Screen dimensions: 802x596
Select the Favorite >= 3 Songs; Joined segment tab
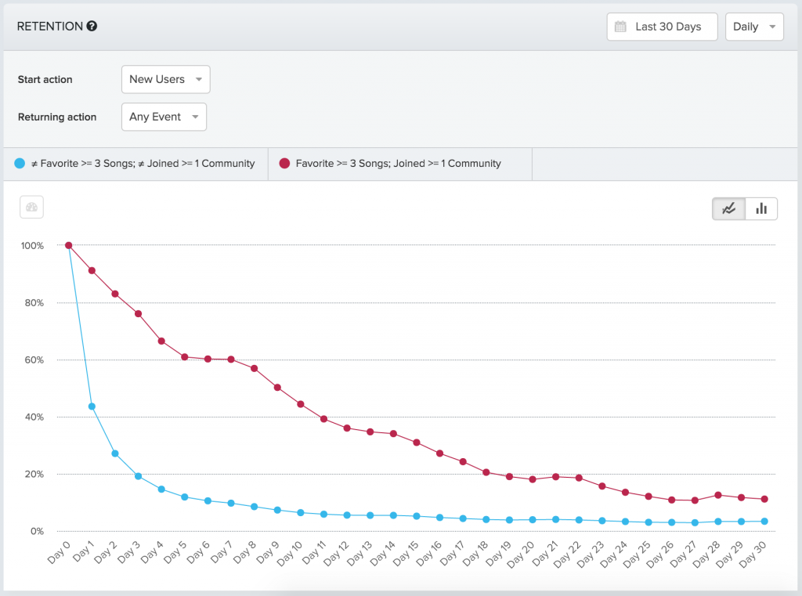(x=400, y=164)
